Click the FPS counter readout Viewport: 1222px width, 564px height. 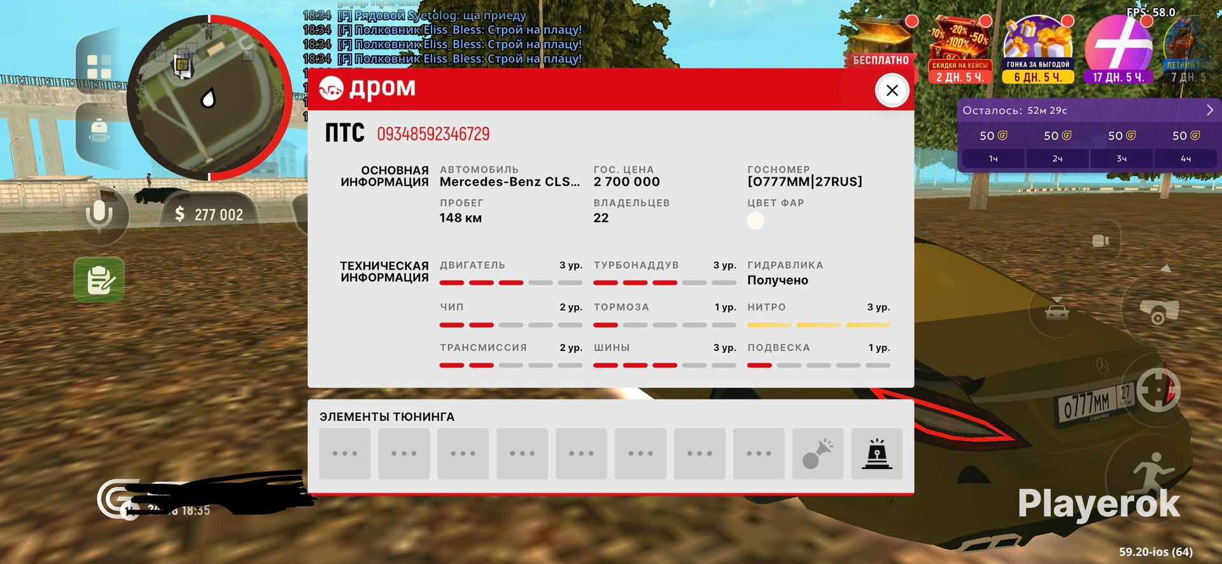tap(1151, 12)
